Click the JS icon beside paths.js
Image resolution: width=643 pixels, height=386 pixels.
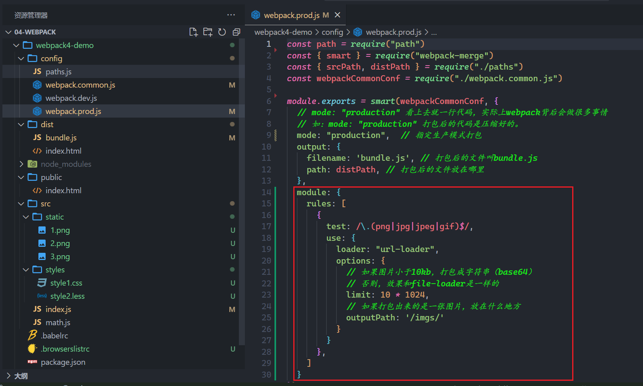click(37, 71)
